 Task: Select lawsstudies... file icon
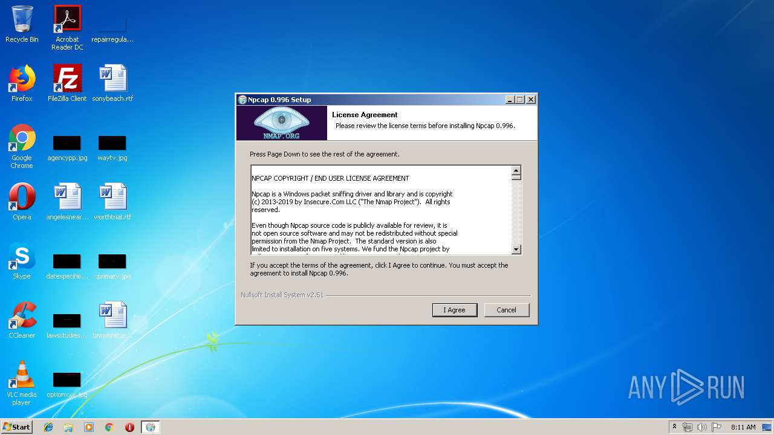tap(67, 326)
